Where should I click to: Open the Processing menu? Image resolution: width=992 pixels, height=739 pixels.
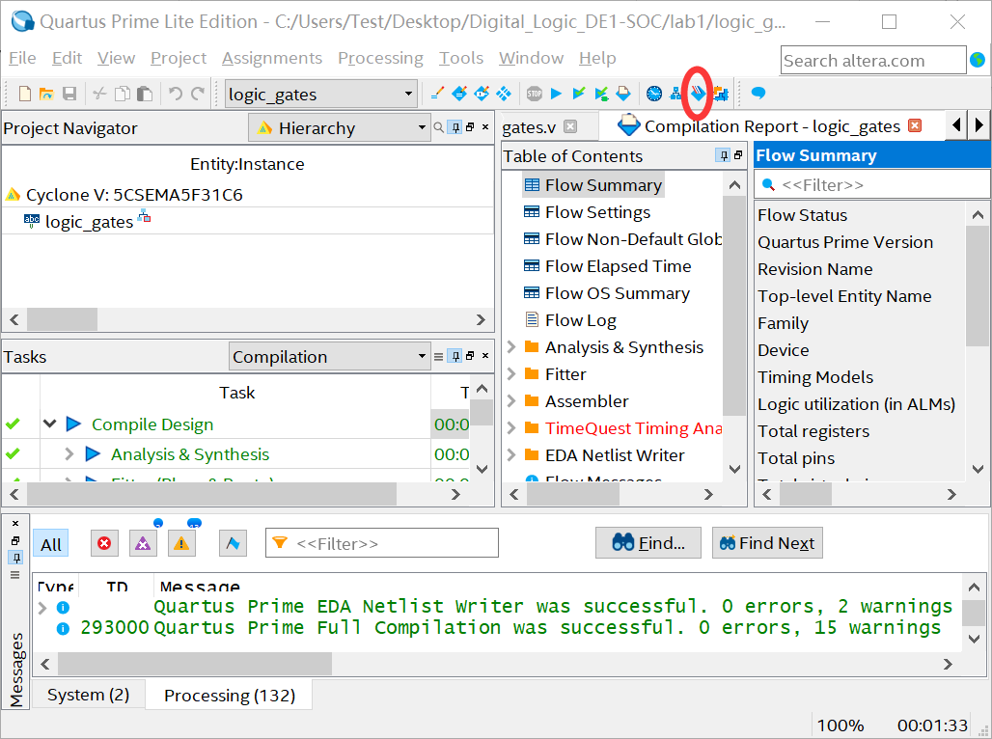coord(380,58)
